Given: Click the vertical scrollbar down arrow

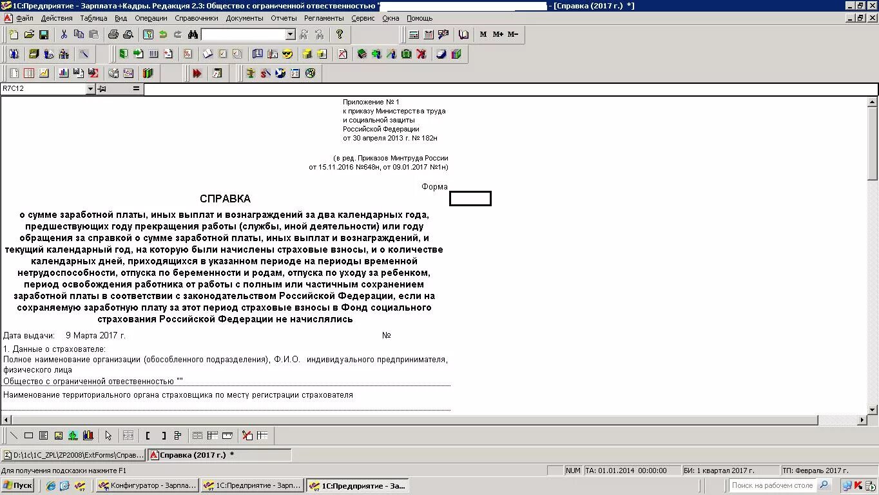Looking at the screenshot, I should (873, 409).
